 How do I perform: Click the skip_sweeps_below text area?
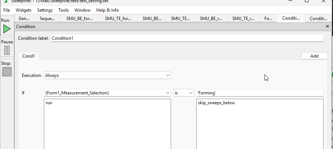click(x=259, y=124)
